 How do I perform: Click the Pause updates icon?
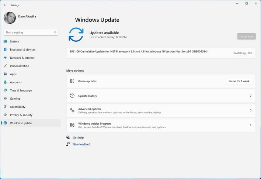(72, 81)
